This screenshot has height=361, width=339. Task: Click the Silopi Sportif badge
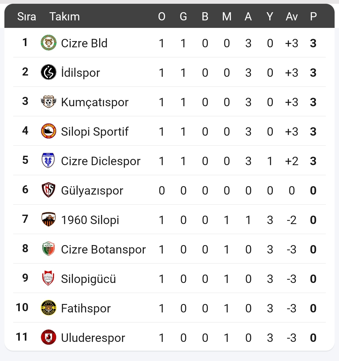tap(49, 131)
